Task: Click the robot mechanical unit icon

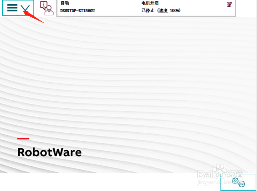Action: pyautogui.click(x=229, y=4)
